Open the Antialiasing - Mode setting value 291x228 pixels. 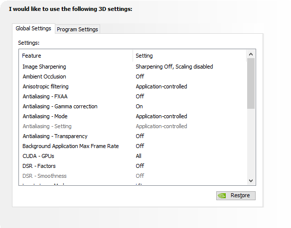coord(161,116)
